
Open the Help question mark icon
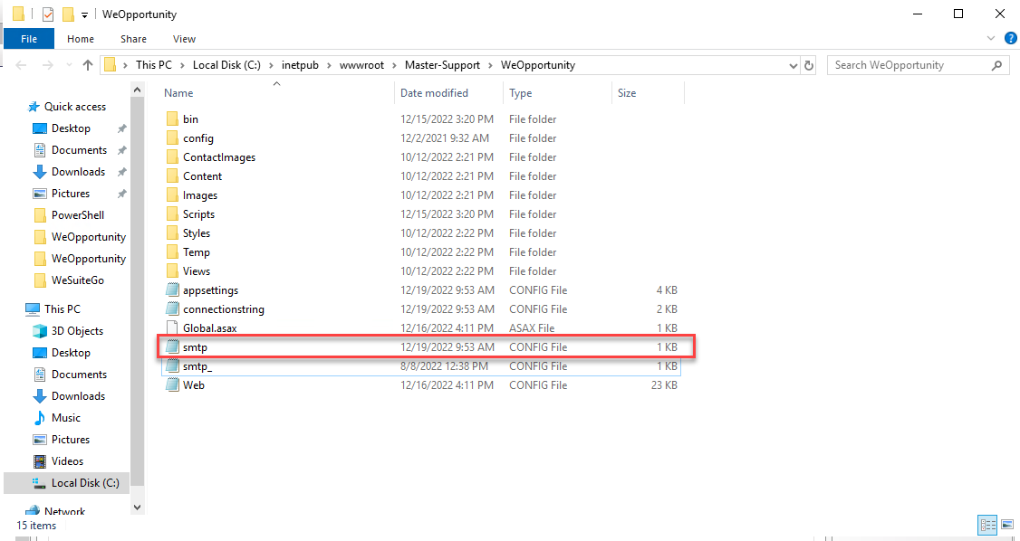(x=1010, y=39)
